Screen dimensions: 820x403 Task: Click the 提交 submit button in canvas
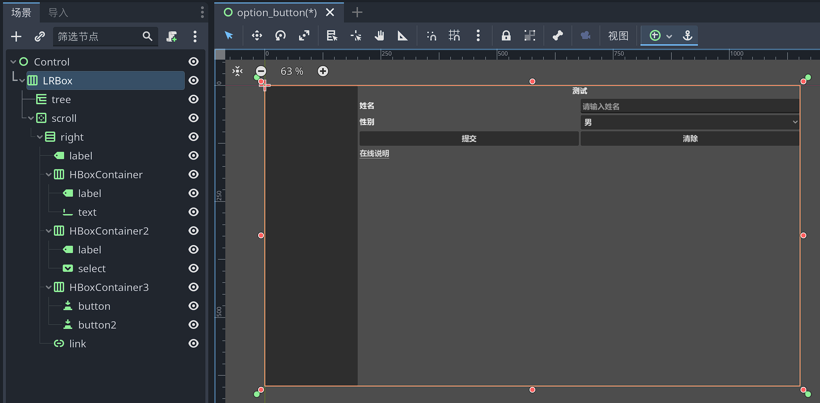coord(469,139)
